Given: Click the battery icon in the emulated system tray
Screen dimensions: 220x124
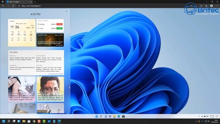Looking at the screenshot, I should tap(205, 116).
